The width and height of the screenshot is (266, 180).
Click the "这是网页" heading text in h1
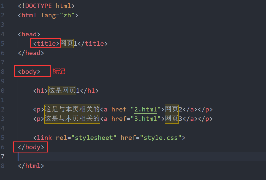coord(62,91)
